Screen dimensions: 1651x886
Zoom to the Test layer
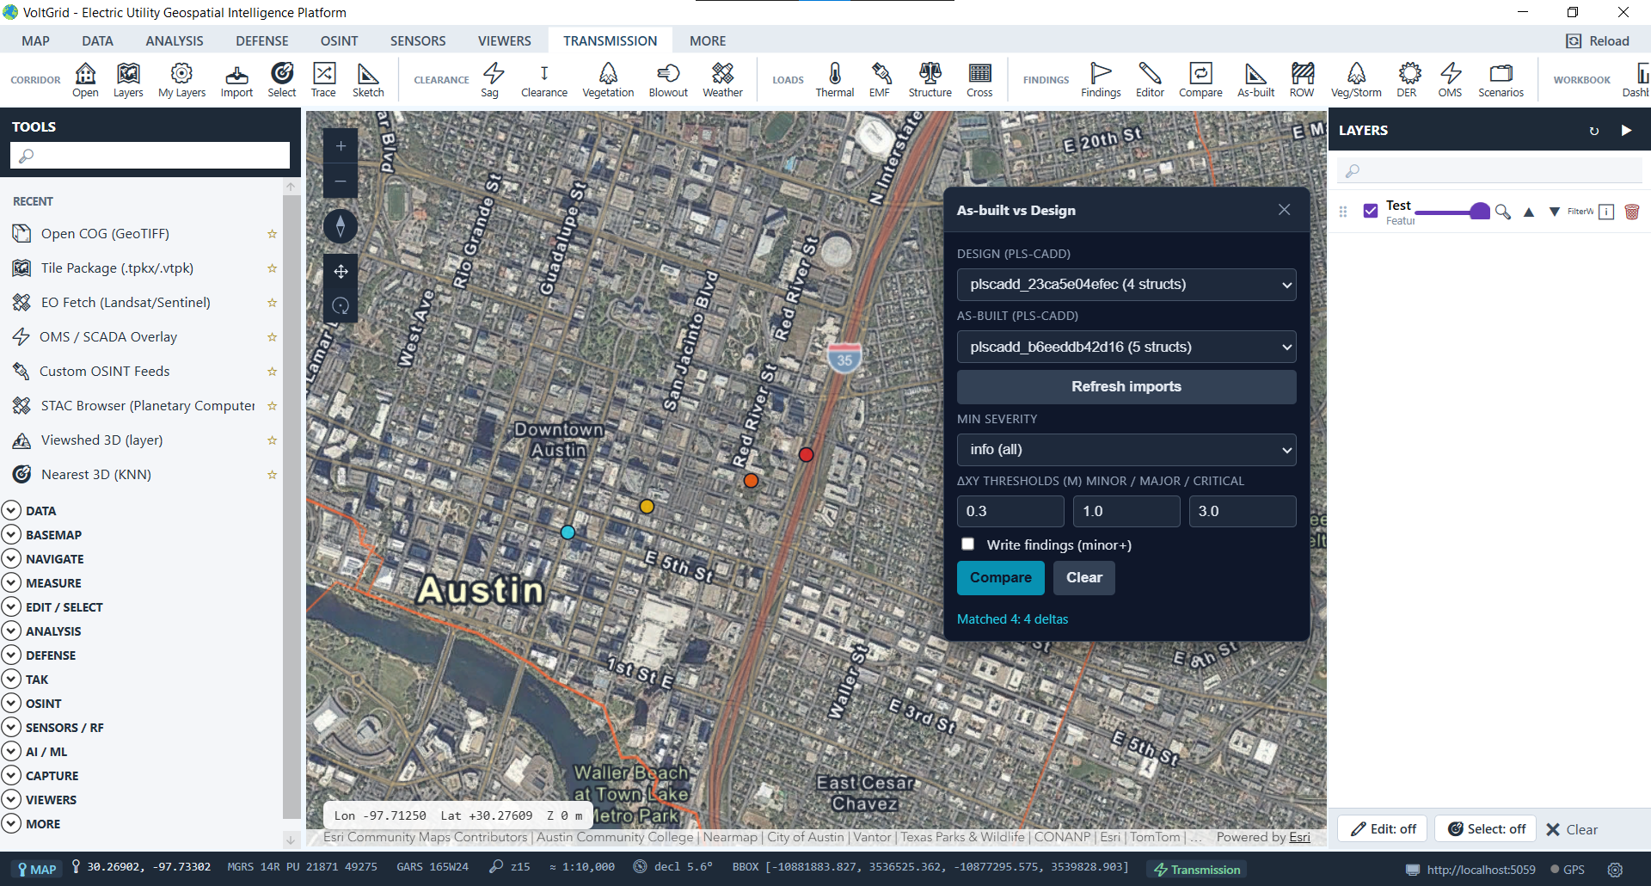pos(1503,212)
